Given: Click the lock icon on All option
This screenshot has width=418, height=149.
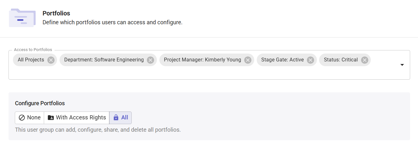Looking at the screenshot, I should point(116,117).
